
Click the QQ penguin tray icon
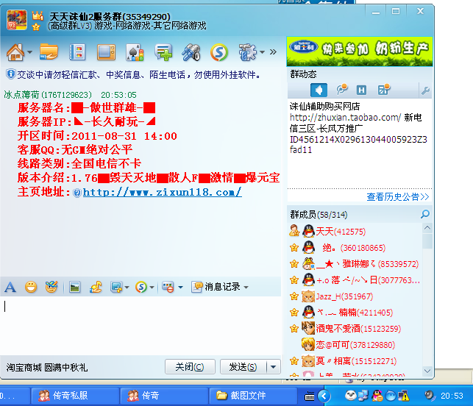point(377,396)
